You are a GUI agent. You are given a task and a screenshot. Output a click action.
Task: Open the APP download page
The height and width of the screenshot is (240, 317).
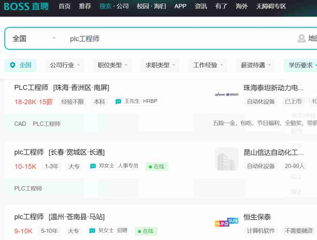180,6
